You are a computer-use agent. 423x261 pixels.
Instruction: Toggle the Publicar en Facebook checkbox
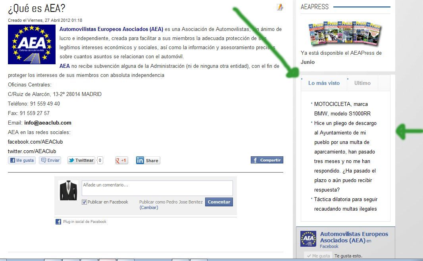coord(84,202)
